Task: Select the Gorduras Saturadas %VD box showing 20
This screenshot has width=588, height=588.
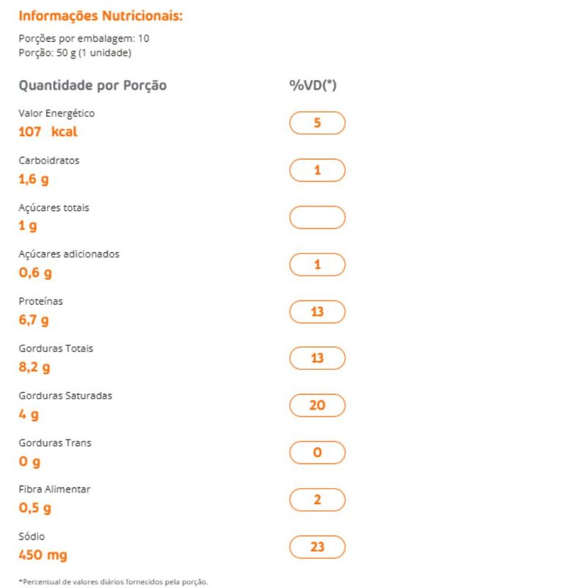Action: click(318, 405)
